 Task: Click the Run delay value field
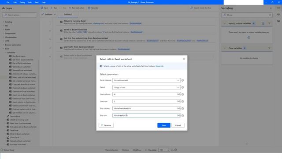coord(163,150)
